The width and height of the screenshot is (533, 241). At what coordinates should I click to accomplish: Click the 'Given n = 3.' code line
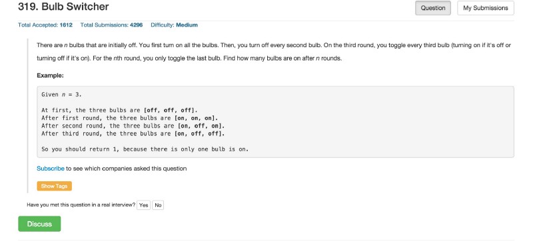pyautogui.click(x=61, y=94)
